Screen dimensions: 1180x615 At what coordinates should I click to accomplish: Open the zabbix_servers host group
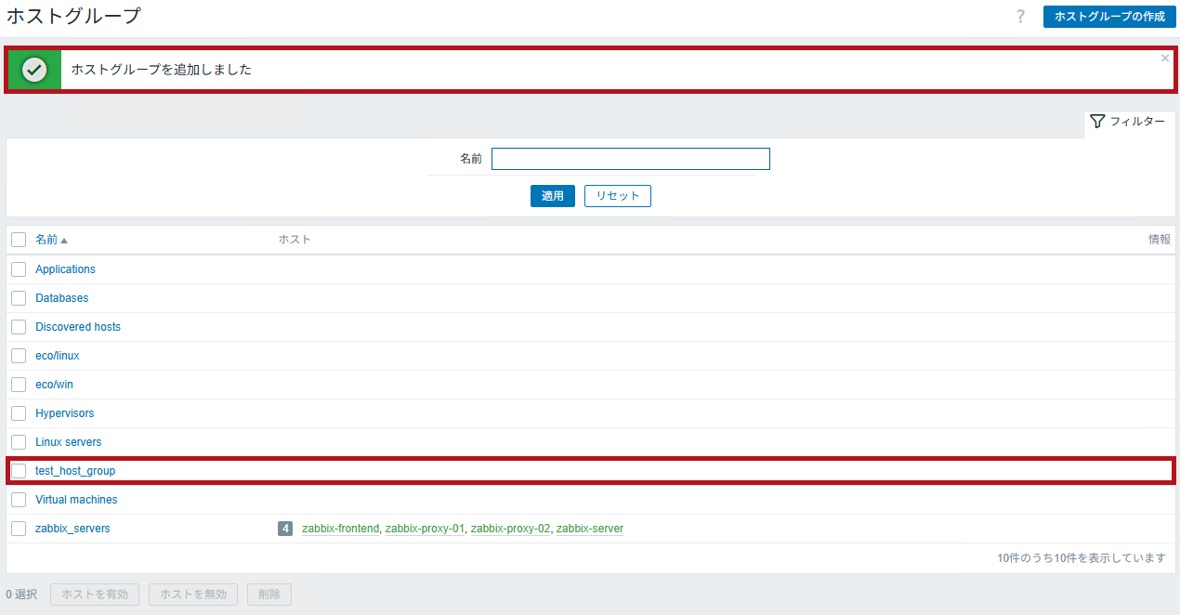72,529
